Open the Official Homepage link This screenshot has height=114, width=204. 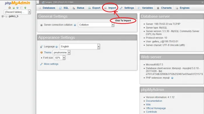tap(156, 108)
